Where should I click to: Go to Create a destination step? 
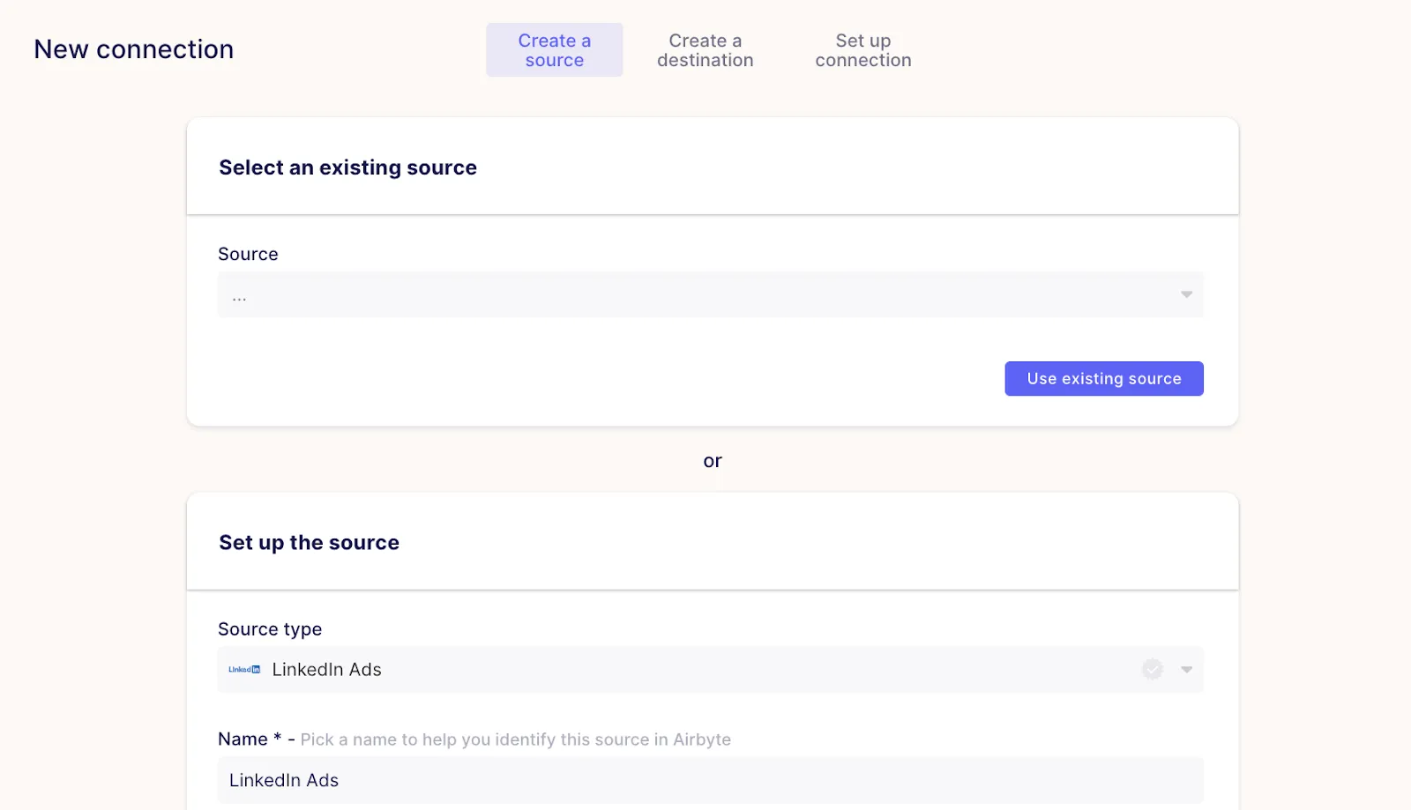click(x=705, y=50)
